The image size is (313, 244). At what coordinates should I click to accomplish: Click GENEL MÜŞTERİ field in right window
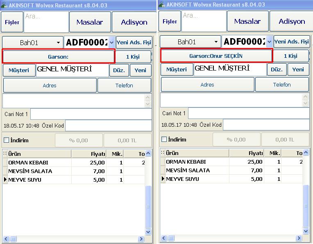point(230,69)
